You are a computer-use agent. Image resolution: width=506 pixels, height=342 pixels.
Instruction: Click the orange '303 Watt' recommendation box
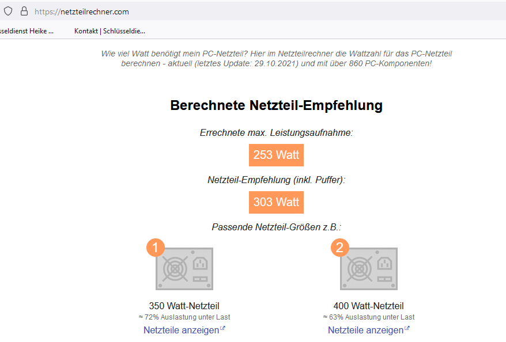[x=276, y=202]
